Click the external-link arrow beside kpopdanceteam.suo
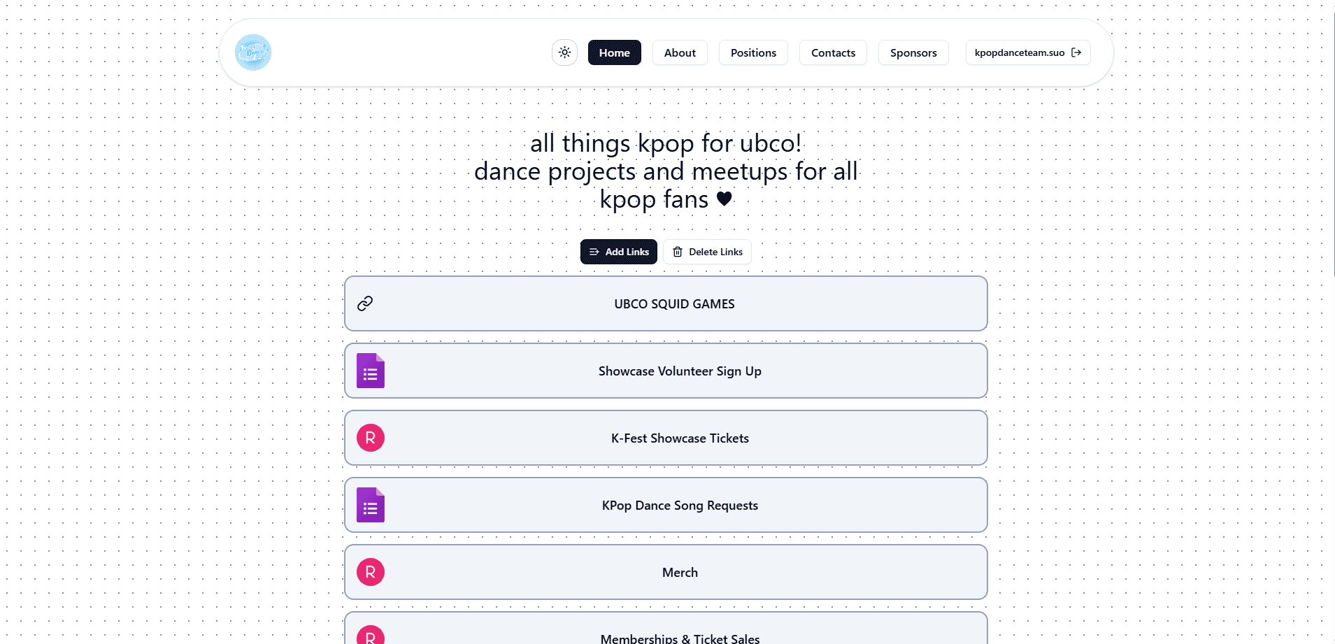The image size is (1335, 644). click(x=1076, y=52)
